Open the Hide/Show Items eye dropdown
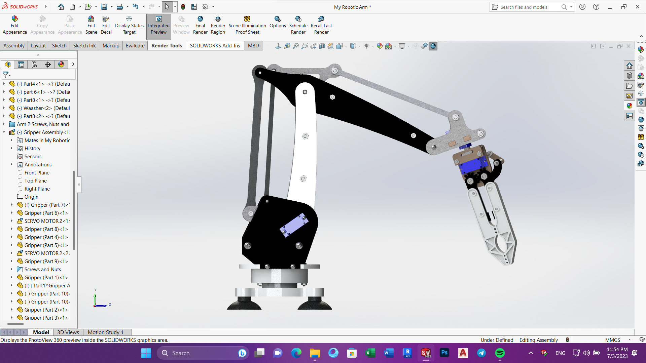 pos(373,46)
